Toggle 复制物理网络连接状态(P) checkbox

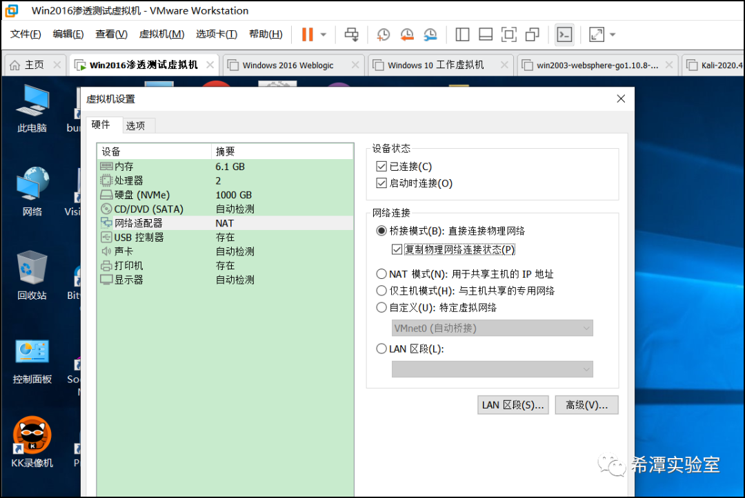coord(397,249)
